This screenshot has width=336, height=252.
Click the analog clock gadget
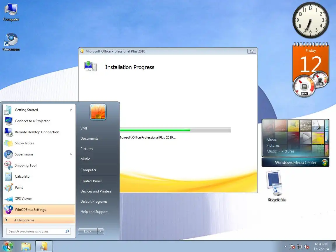[311, 20]
